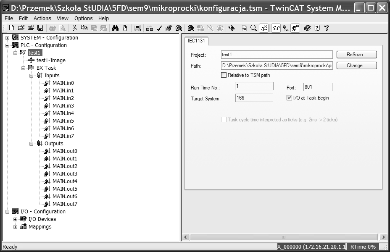Enable the Relative to TSM path checkbox
The image size is (390, 252).
pyautogui.click(x=224, y=75)
